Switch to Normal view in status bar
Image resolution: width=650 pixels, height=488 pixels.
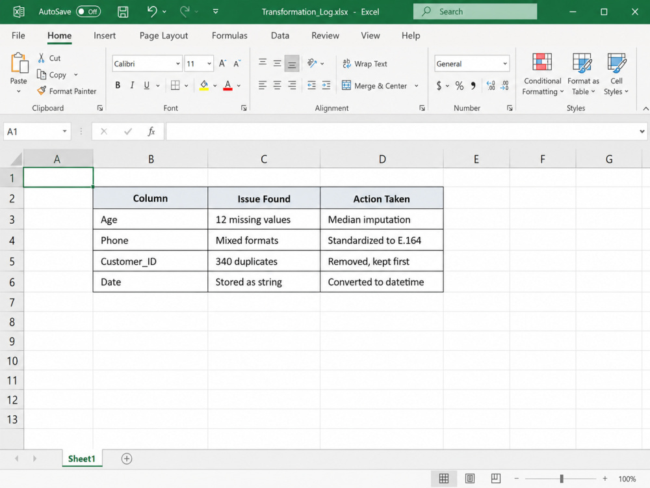444,478
